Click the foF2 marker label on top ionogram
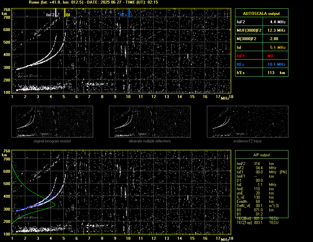313x242 pixels. [x=50, y=15]
